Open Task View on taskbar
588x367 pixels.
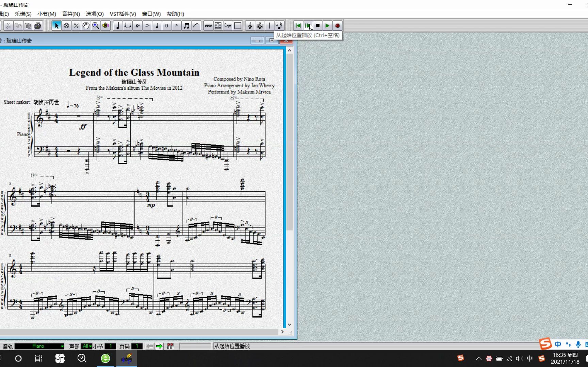[39, 359]
